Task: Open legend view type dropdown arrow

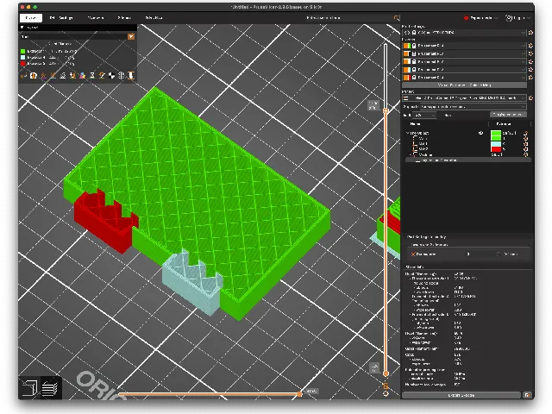Action: coord(131,36)
